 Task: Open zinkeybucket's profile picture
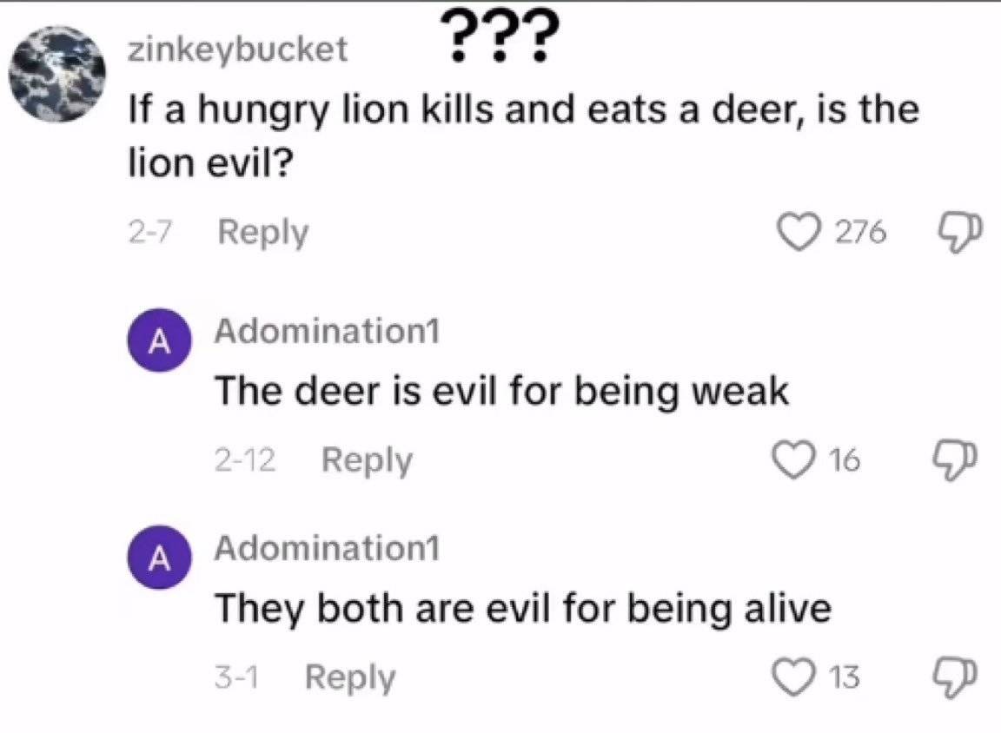tap(57, 74)
